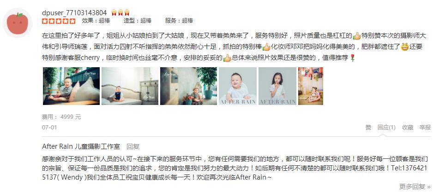Open girl portrait After Rain thumbnail
This screenshot has height=192, width=433.
coord(277,86)
